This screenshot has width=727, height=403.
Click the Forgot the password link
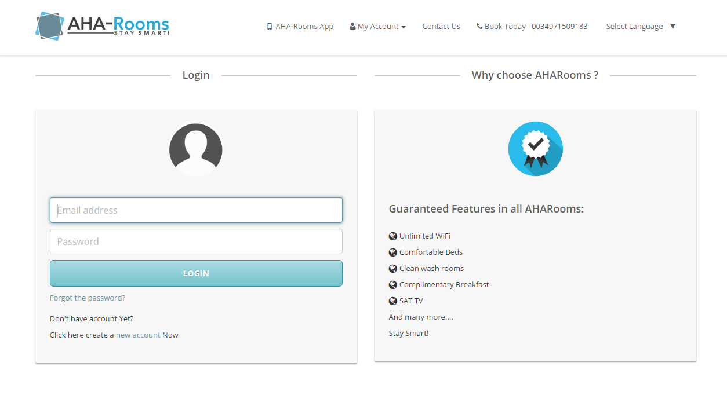coord(88,298)
